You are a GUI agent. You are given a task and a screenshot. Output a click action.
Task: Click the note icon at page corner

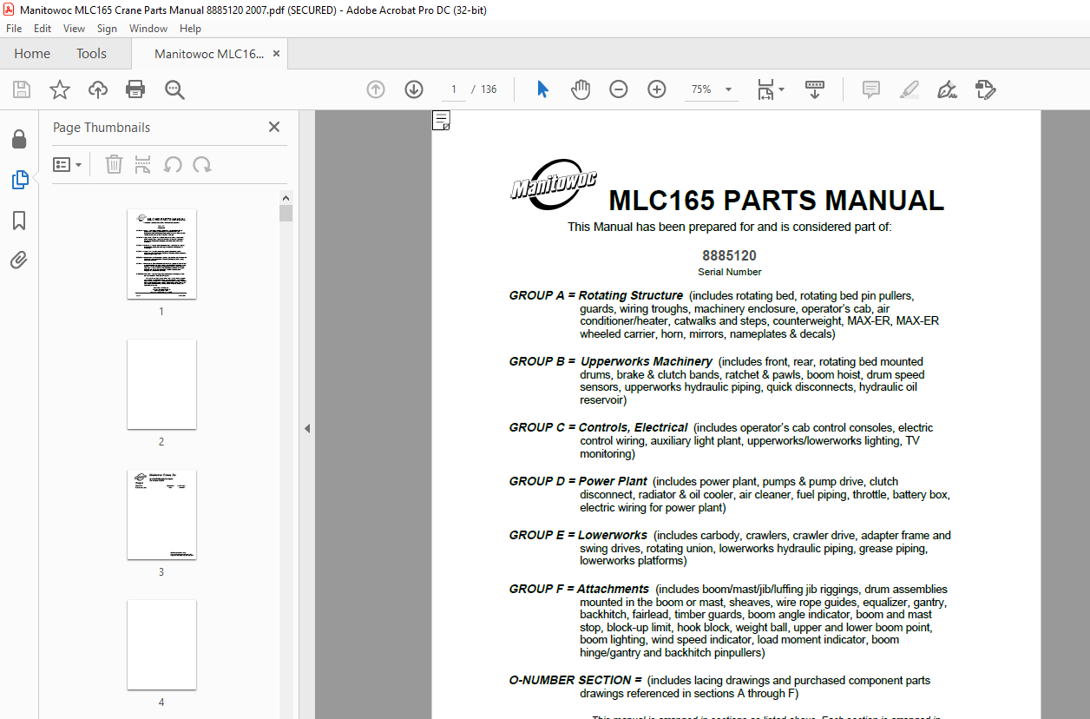442,121
